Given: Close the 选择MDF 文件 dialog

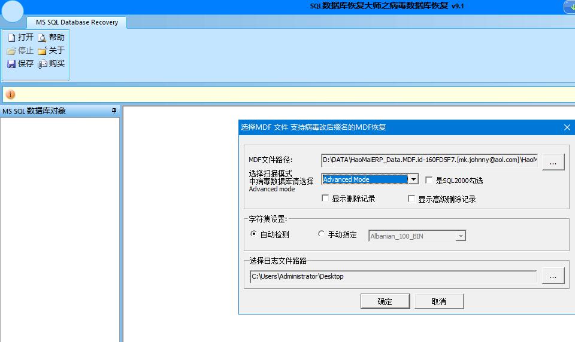Looking at the screenshot, I should click(x=567, y=127).
